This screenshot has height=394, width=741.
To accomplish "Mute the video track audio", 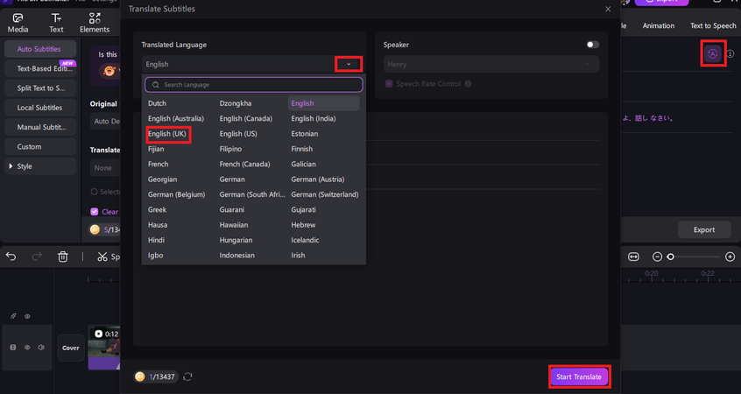I will pos(41,348).
